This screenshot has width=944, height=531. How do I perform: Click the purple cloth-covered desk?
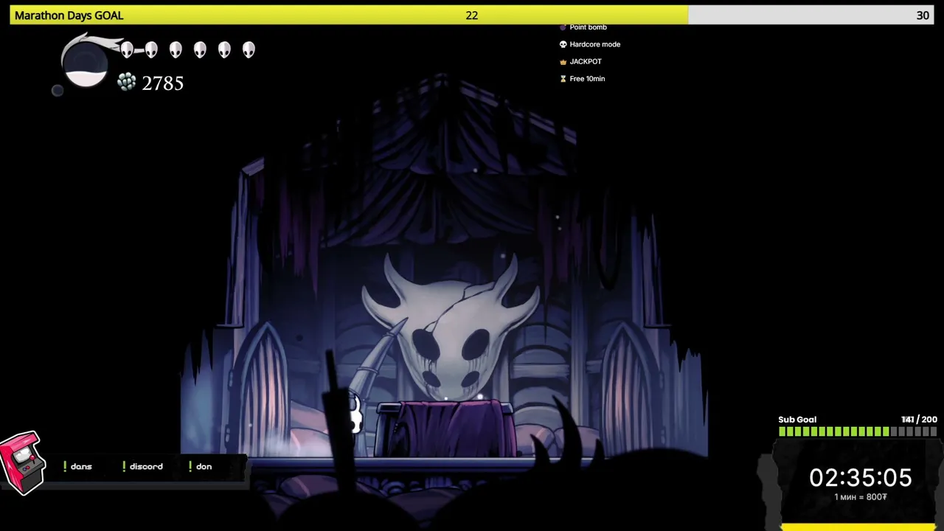(446, 429)
